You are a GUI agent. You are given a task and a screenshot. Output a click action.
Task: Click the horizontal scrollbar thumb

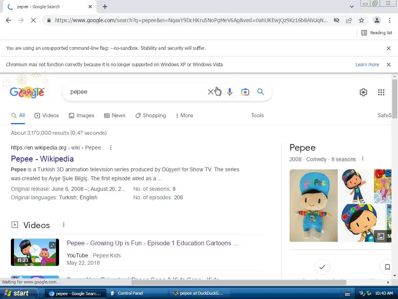pyautogui.click(x=239, y=282)
